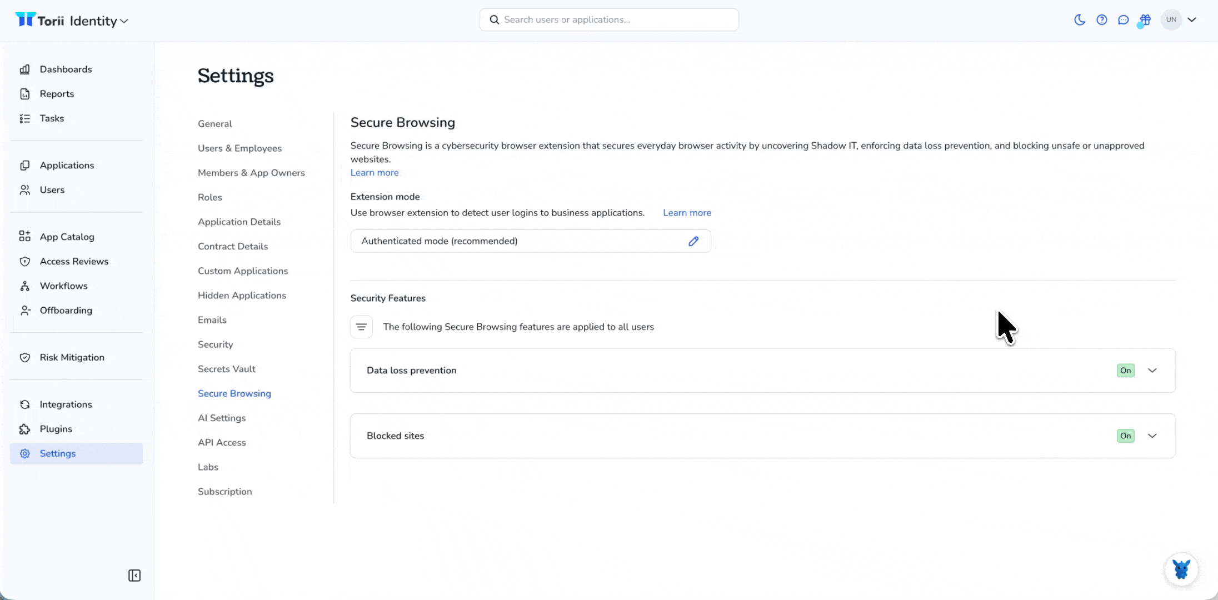Click the Security Features filter lines icon

click(361, 327)
